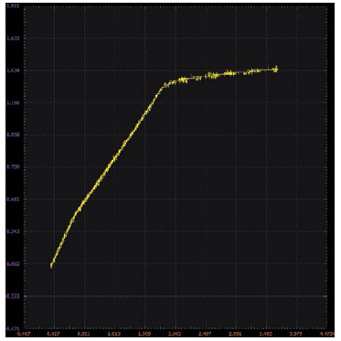Viewport: 341px width, 341px height.
Task: Click the rightmost horizontal axis label 4.473
Action: click(x=326, y=334)
